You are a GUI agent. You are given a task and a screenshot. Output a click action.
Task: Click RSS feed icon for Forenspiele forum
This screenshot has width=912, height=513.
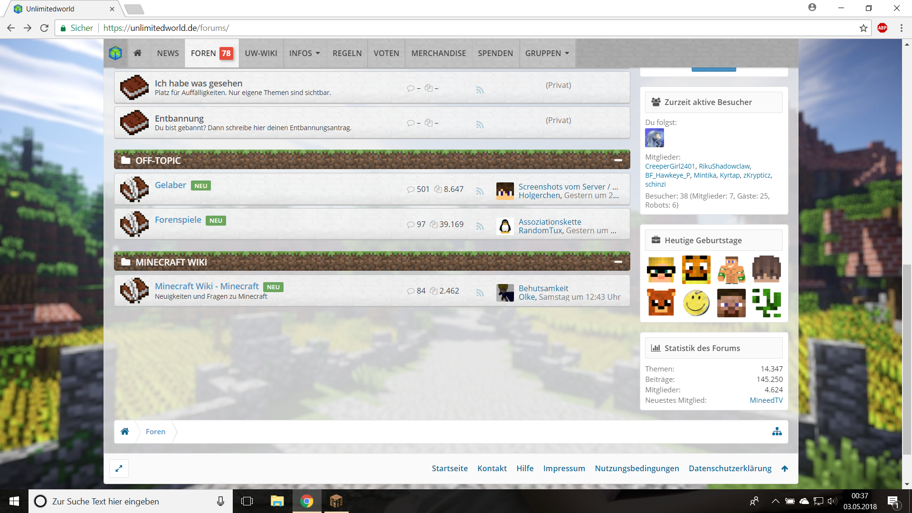pyautogui.click(x=480, y=226)
